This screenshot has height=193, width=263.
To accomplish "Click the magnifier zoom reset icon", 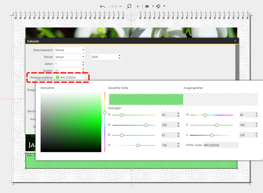I will pyautogui.click(x=129, y=6).
